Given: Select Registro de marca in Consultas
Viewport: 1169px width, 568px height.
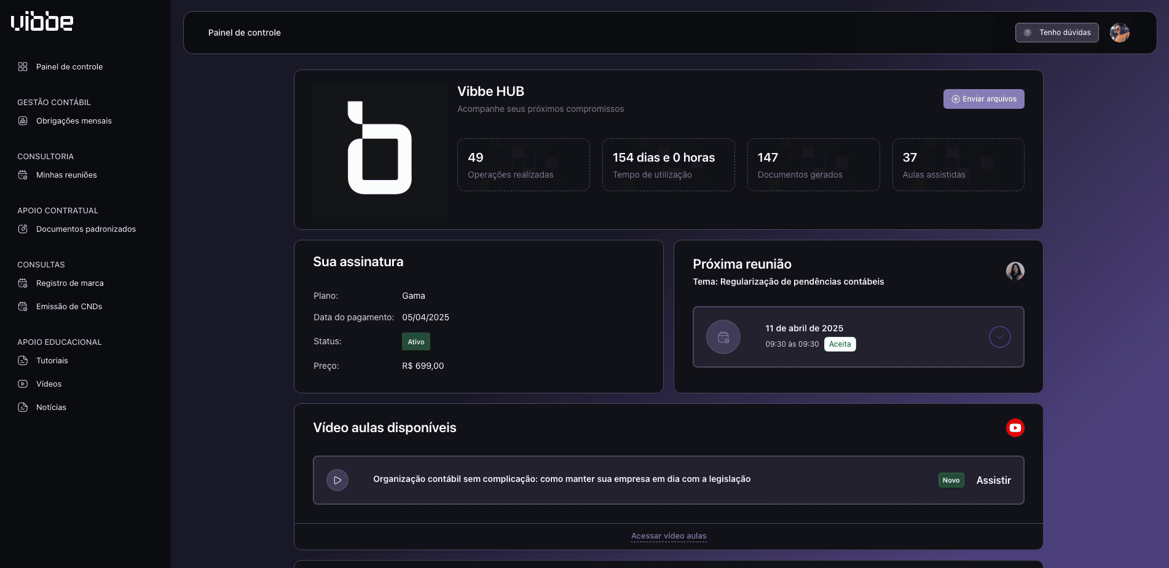Looking at the screenshot, I should 69,283.
